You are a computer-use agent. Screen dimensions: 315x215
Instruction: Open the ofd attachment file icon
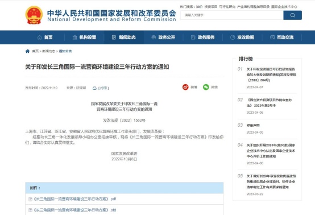(x=30, y=210)
